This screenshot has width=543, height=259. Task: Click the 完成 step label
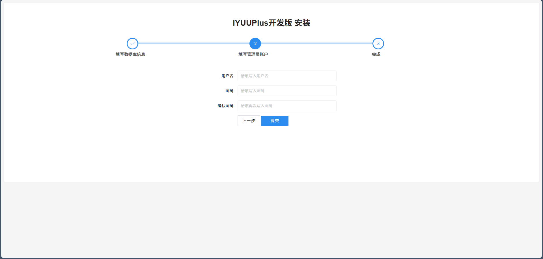376,54
